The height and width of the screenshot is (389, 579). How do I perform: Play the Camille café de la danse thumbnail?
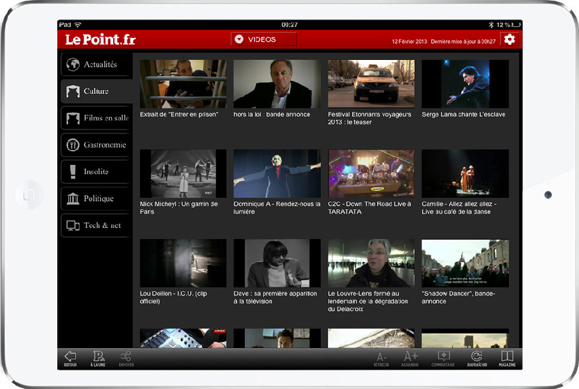click(x=465, y=173)
